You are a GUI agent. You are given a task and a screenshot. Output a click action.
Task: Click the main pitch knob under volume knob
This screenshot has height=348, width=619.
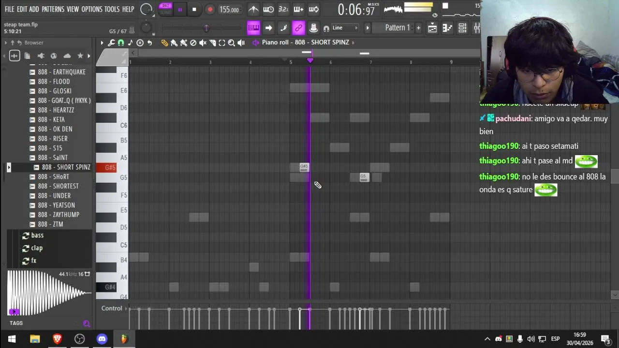click(146, 28)
